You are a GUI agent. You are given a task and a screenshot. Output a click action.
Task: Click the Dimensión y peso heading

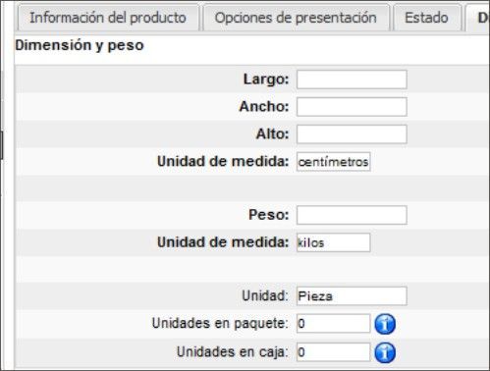tap(80, 46)
